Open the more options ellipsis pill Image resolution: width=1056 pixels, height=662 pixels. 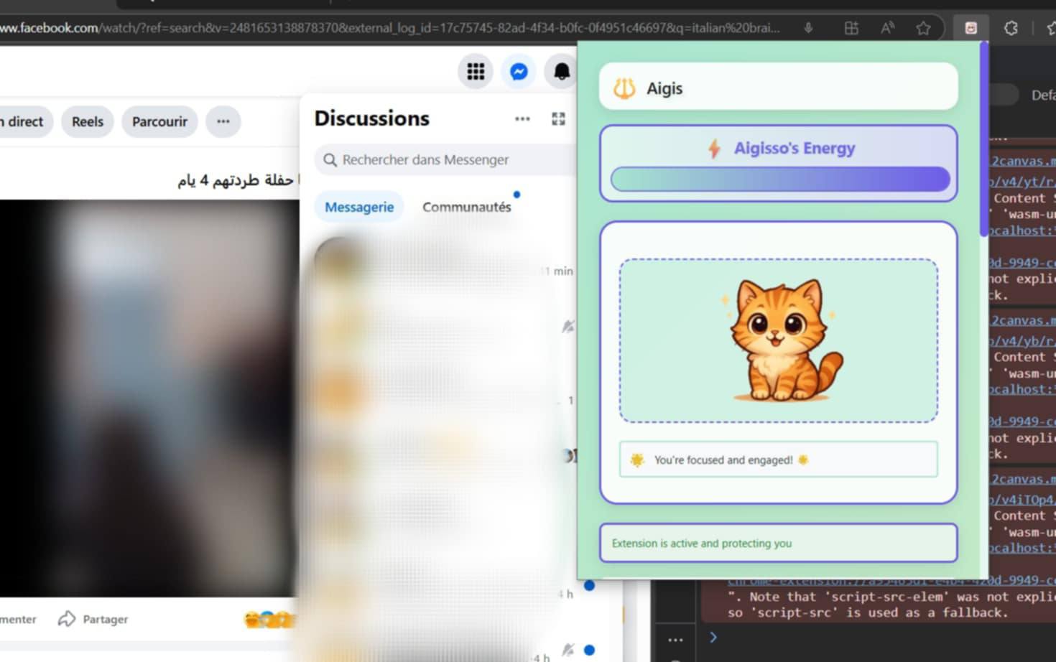point(223,121)
